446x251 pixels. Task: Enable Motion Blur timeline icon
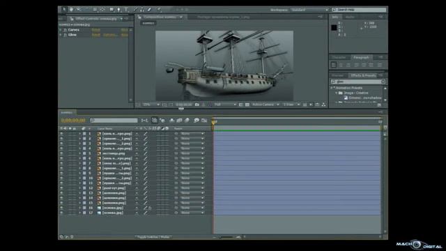click(187, 121)
